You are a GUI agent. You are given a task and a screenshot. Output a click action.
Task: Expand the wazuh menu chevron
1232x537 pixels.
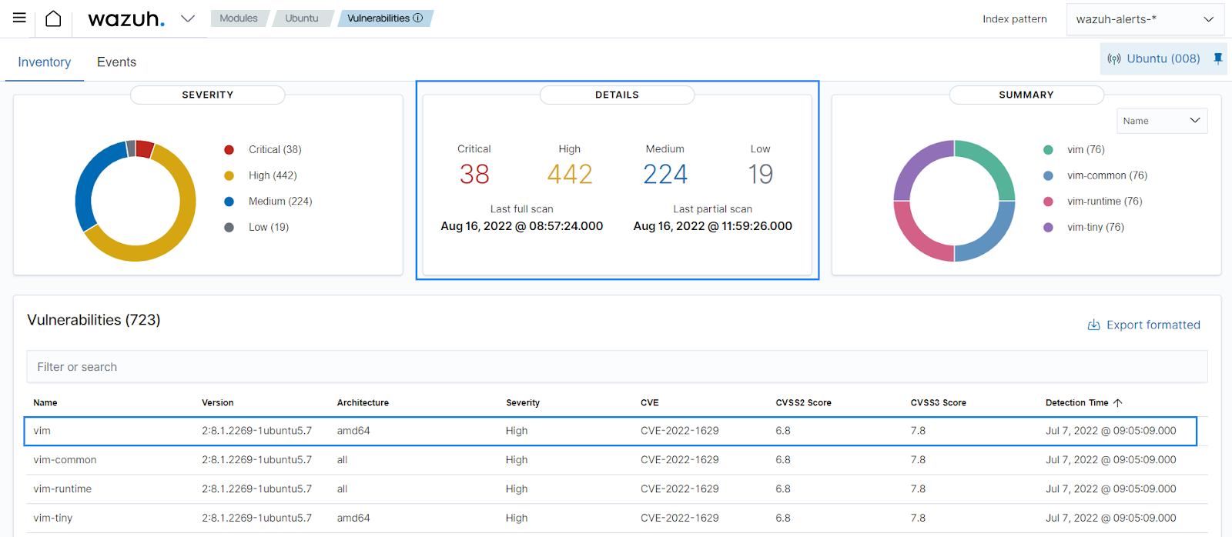click(188, 18)
